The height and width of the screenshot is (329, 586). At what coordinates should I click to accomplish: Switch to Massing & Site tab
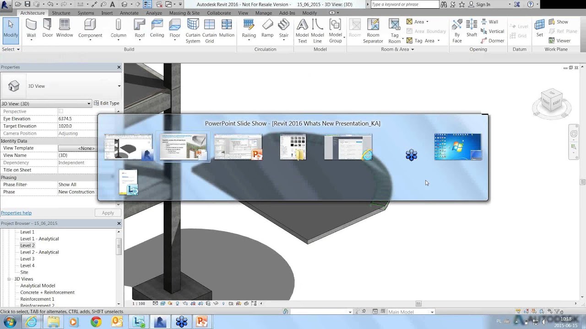click(184, 13)
